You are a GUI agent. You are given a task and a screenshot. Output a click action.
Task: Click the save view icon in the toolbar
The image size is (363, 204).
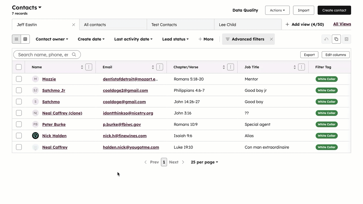(x=346, y=39)
